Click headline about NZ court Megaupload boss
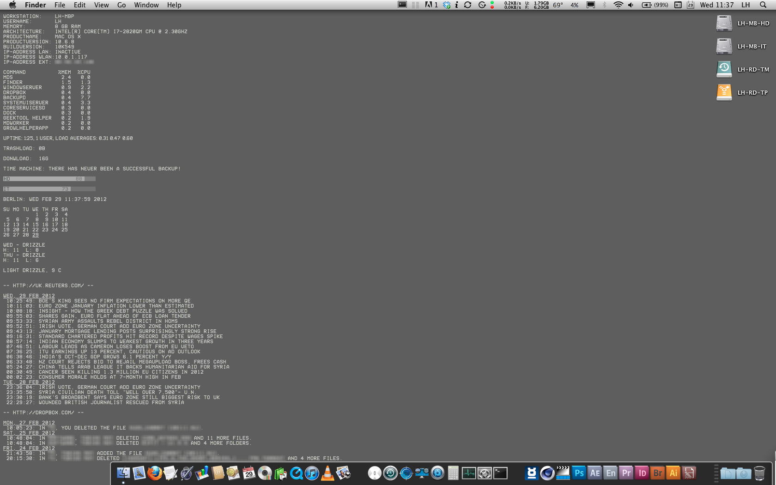 (133, 362)
